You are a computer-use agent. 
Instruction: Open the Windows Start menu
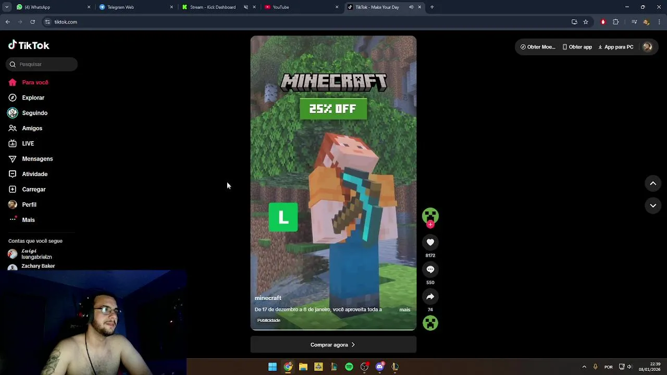[x=273, y=367]
